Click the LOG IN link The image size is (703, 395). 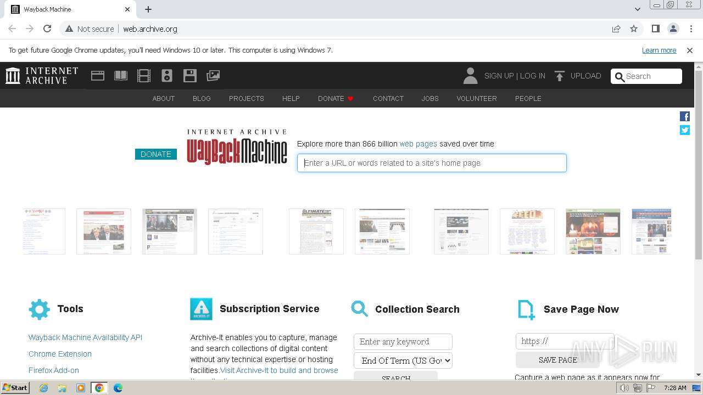(x=533, y=76)
